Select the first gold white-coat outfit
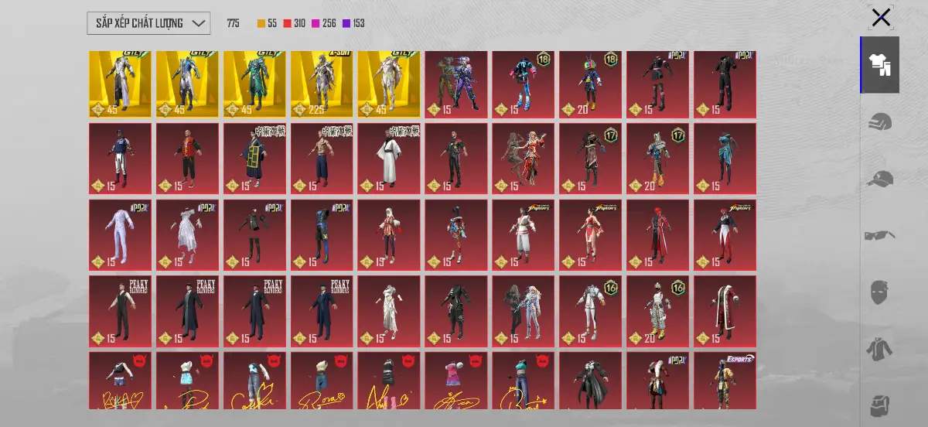 pyautogui.click(x=120, y=84)
